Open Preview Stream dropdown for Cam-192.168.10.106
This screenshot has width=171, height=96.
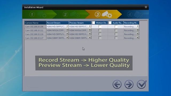click(90, 26)
